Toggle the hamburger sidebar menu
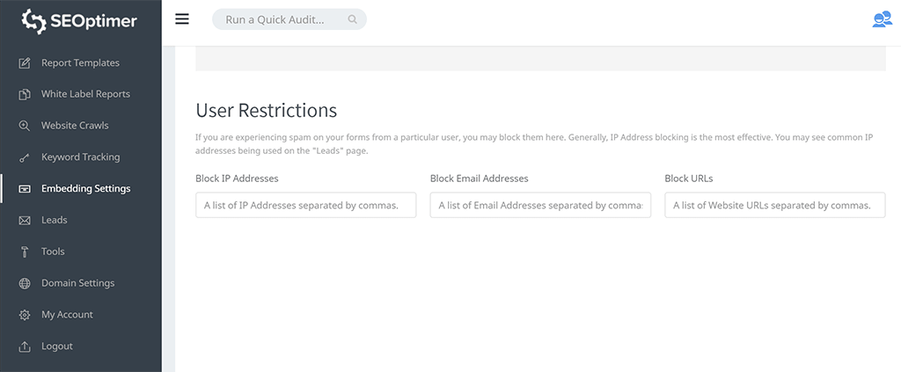This screenshot has width=901, height=372. [182, 19]
